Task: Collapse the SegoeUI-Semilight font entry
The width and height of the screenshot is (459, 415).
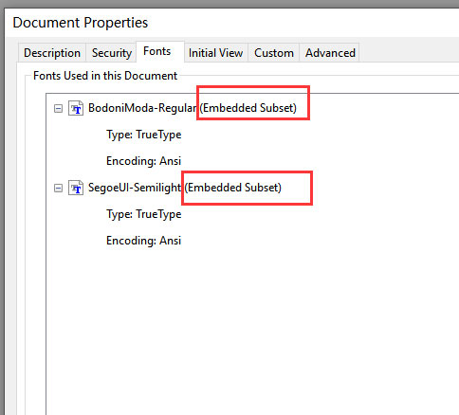Action: tap(58, 189)
